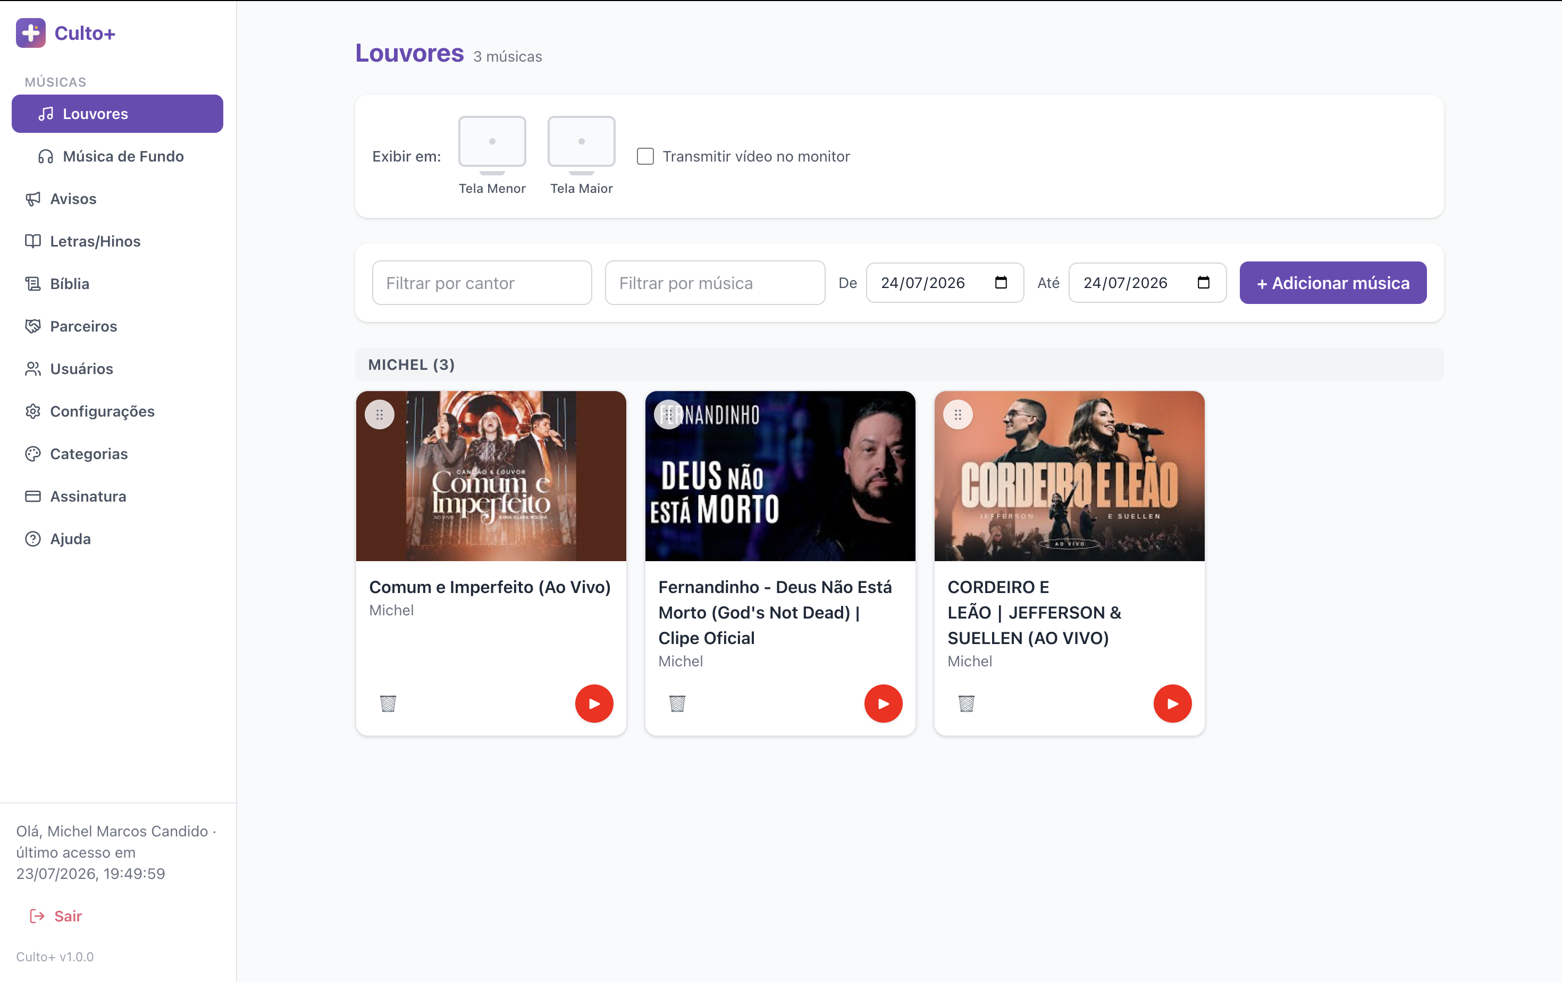Delete Cordeiro e Leão using trash icon
This screenshot has height=982, width=1562.
[967, 703]
